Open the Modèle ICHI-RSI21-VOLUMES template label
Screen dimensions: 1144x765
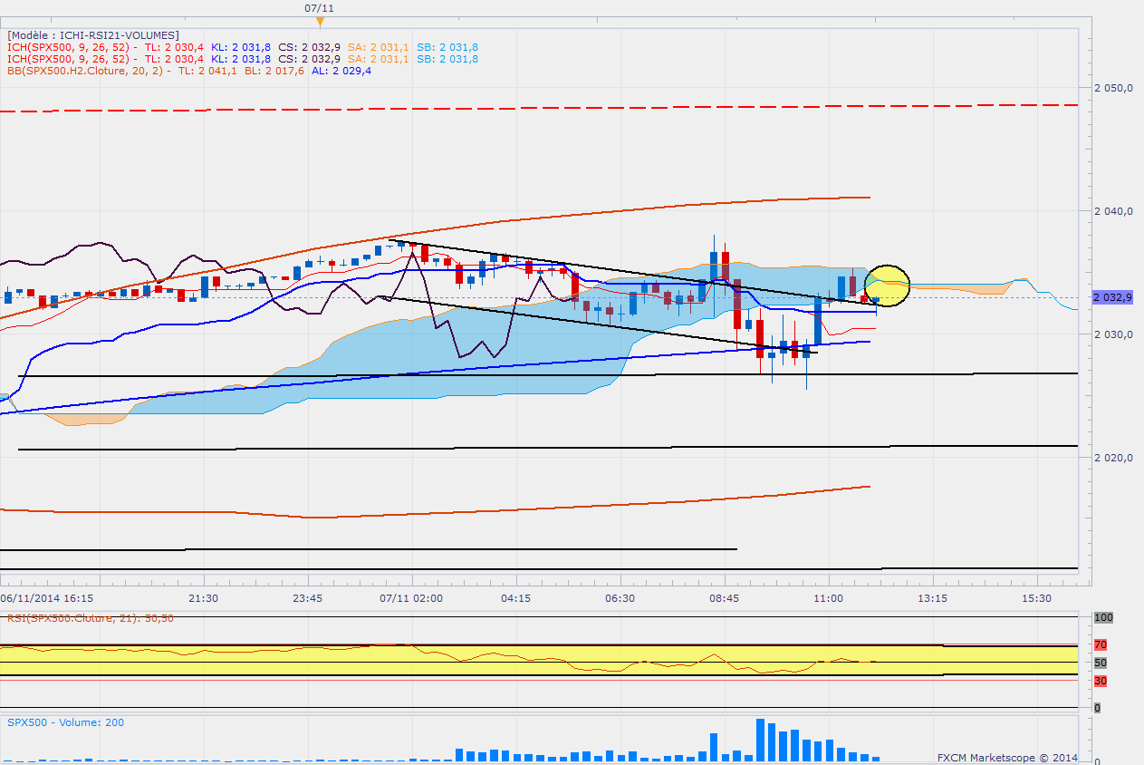(92, 34)
